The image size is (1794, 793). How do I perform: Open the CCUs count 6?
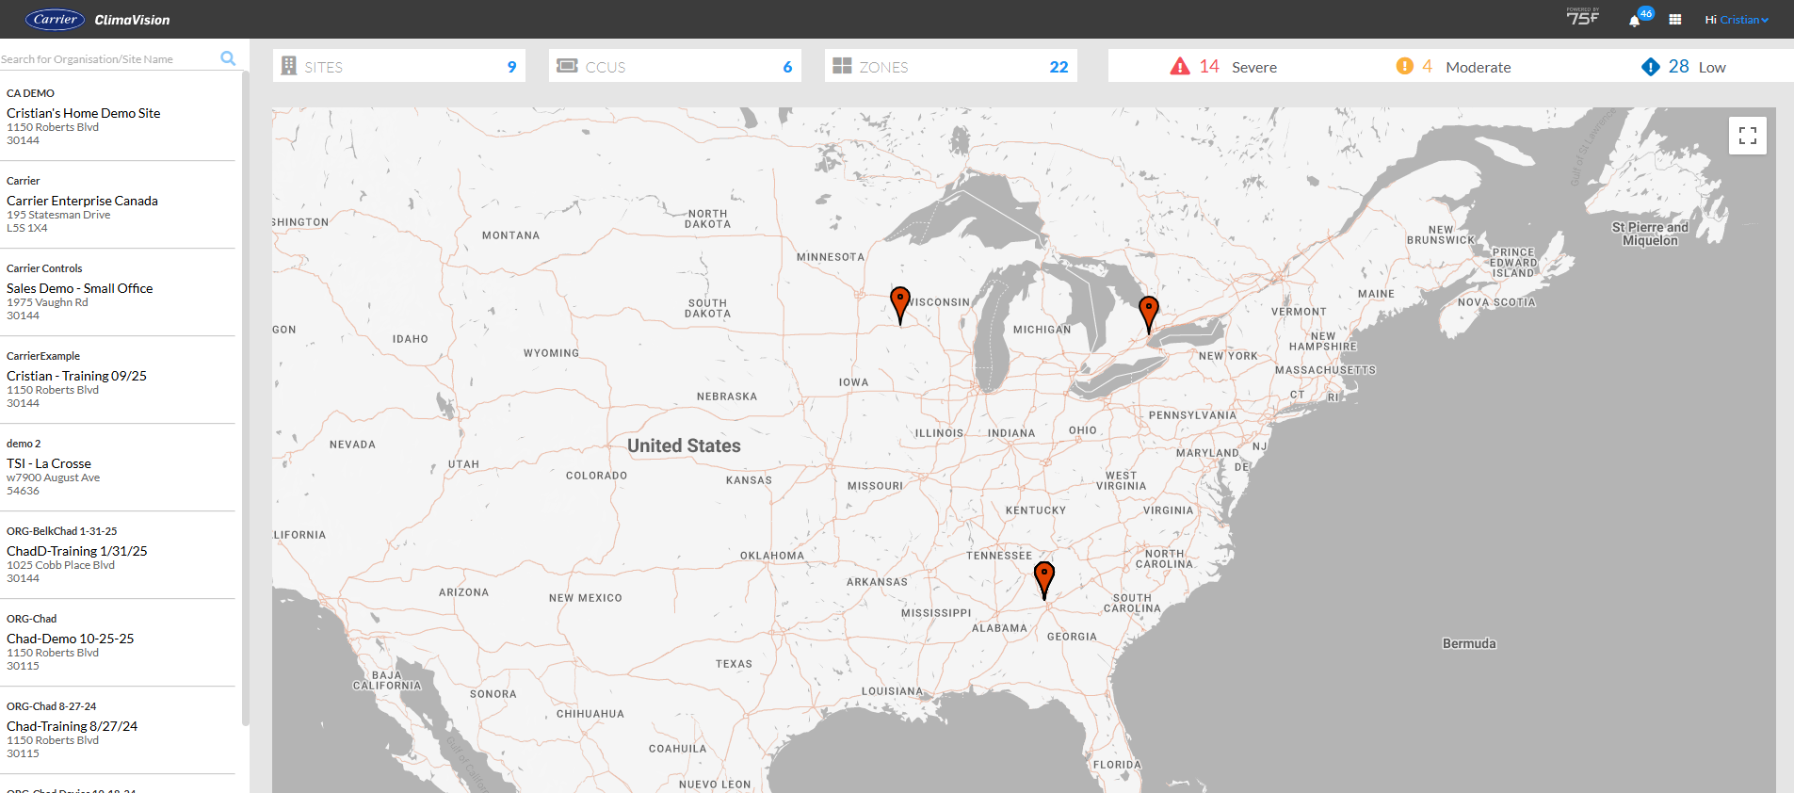(x=787, y=67)
